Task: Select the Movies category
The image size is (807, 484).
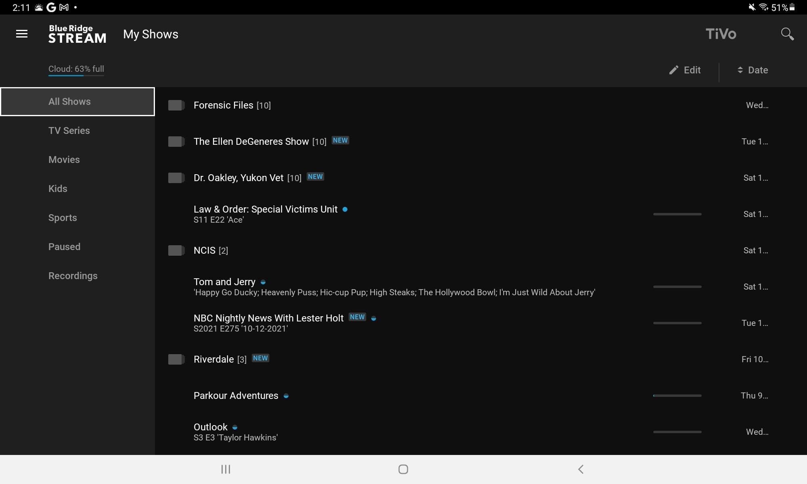Action: click(77, 160)
